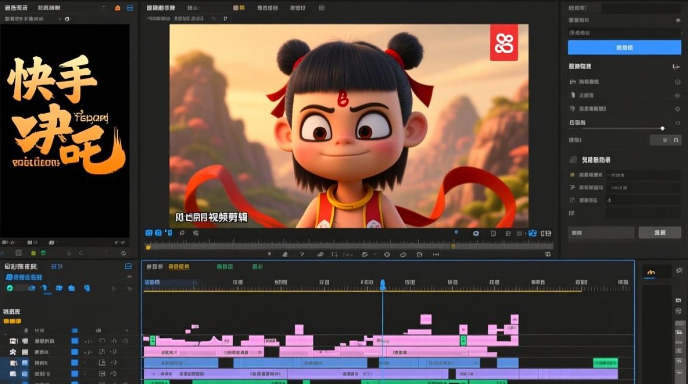This screenshot has height=384, width=688.
Task: Click the blue playhead handle on the timeline ruler
Action: click(x=382, y=284)
